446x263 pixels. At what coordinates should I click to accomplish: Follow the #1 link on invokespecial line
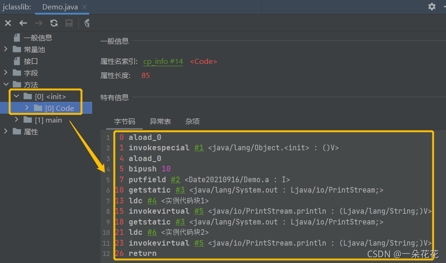point(199,148)
